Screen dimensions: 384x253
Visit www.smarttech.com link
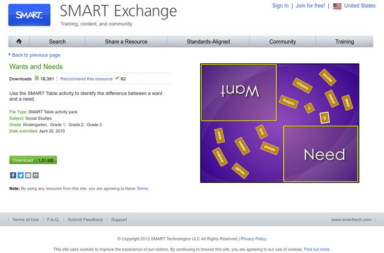(x=351, y=220)
